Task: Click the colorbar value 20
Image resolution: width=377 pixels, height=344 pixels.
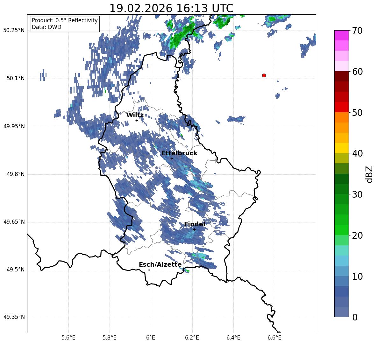Action: coord(357,235)
